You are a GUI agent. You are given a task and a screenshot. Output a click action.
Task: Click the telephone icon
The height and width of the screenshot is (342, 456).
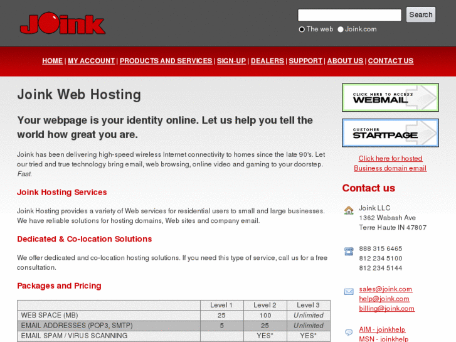coord(349,251)
